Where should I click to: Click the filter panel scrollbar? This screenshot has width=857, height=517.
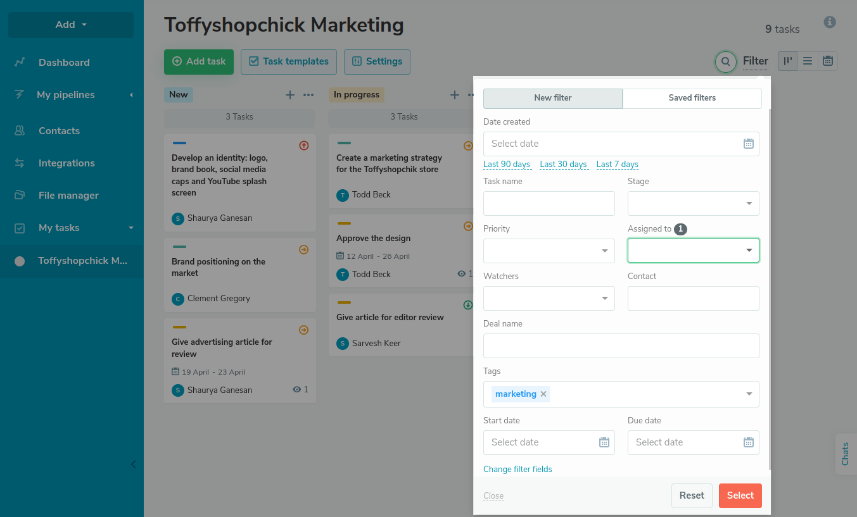pyautogui.click(x=770, y=285)
